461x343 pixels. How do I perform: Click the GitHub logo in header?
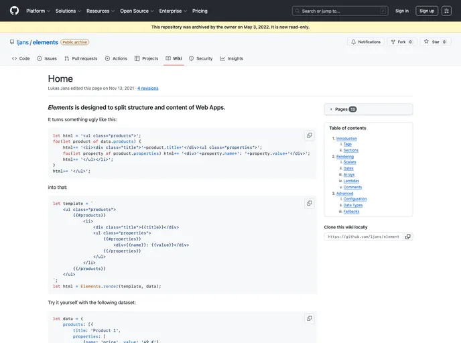pyautogui.click(x=14, y=11)
